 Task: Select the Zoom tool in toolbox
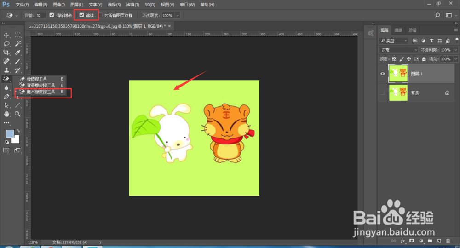(x=17, y=114)
